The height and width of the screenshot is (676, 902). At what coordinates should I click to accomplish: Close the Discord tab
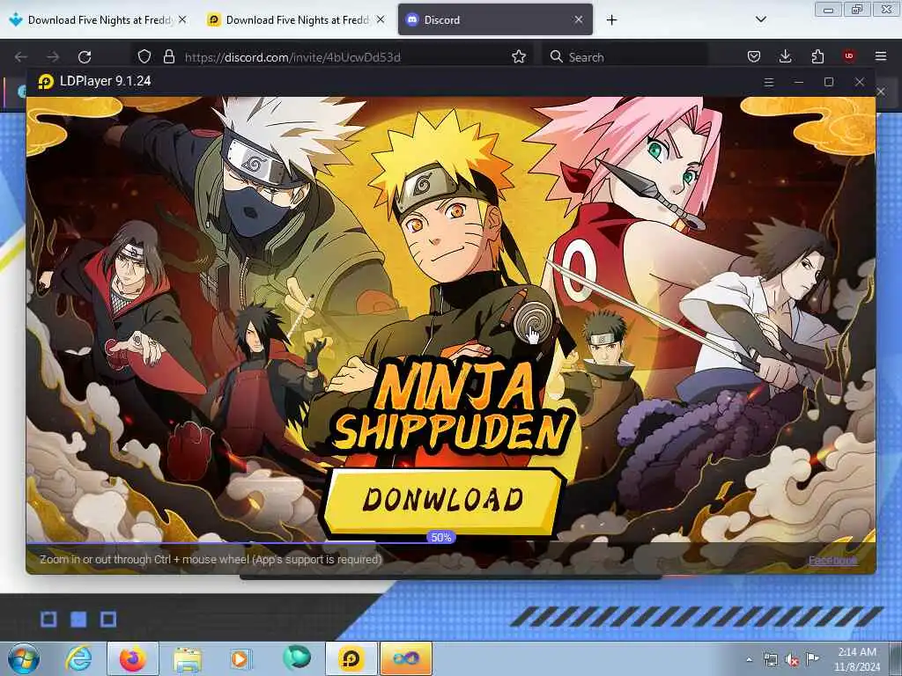579,19
